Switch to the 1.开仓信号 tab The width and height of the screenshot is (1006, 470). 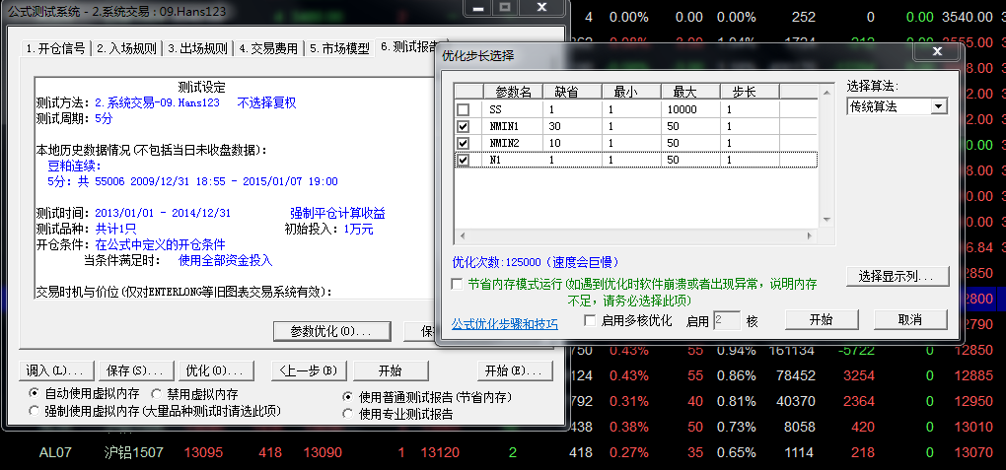(x=55, y=48)
